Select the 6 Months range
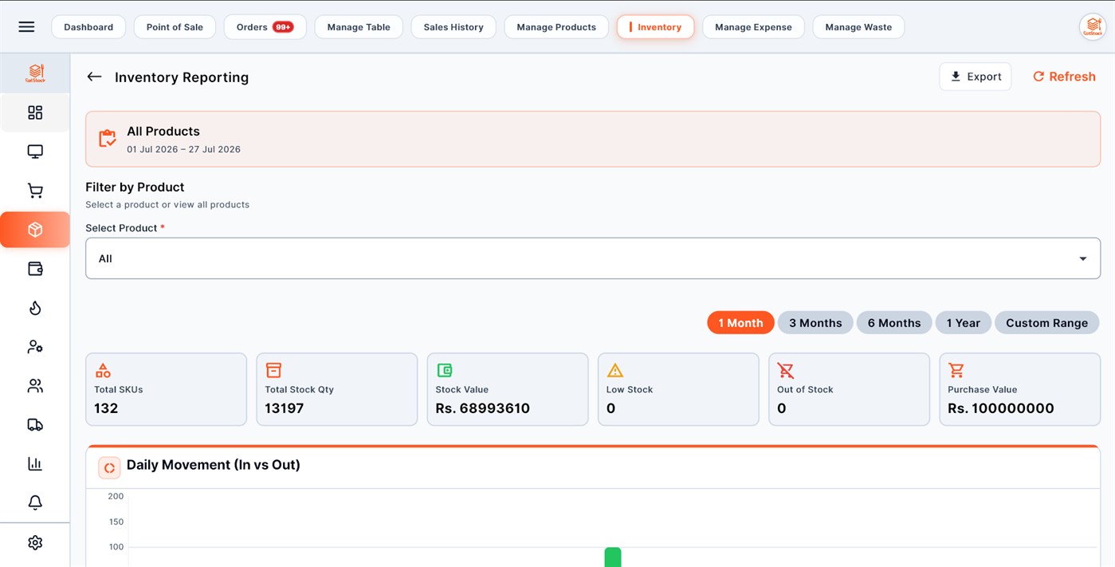The height and width of the screenshot is (567, 1115). click(894, 323)
